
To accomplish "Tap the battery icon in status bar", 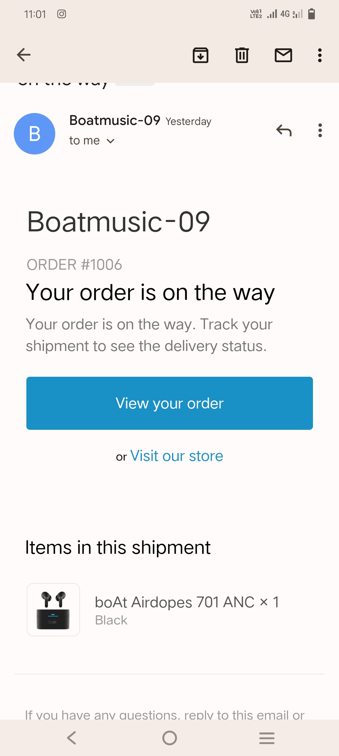I will click(311, 14).
